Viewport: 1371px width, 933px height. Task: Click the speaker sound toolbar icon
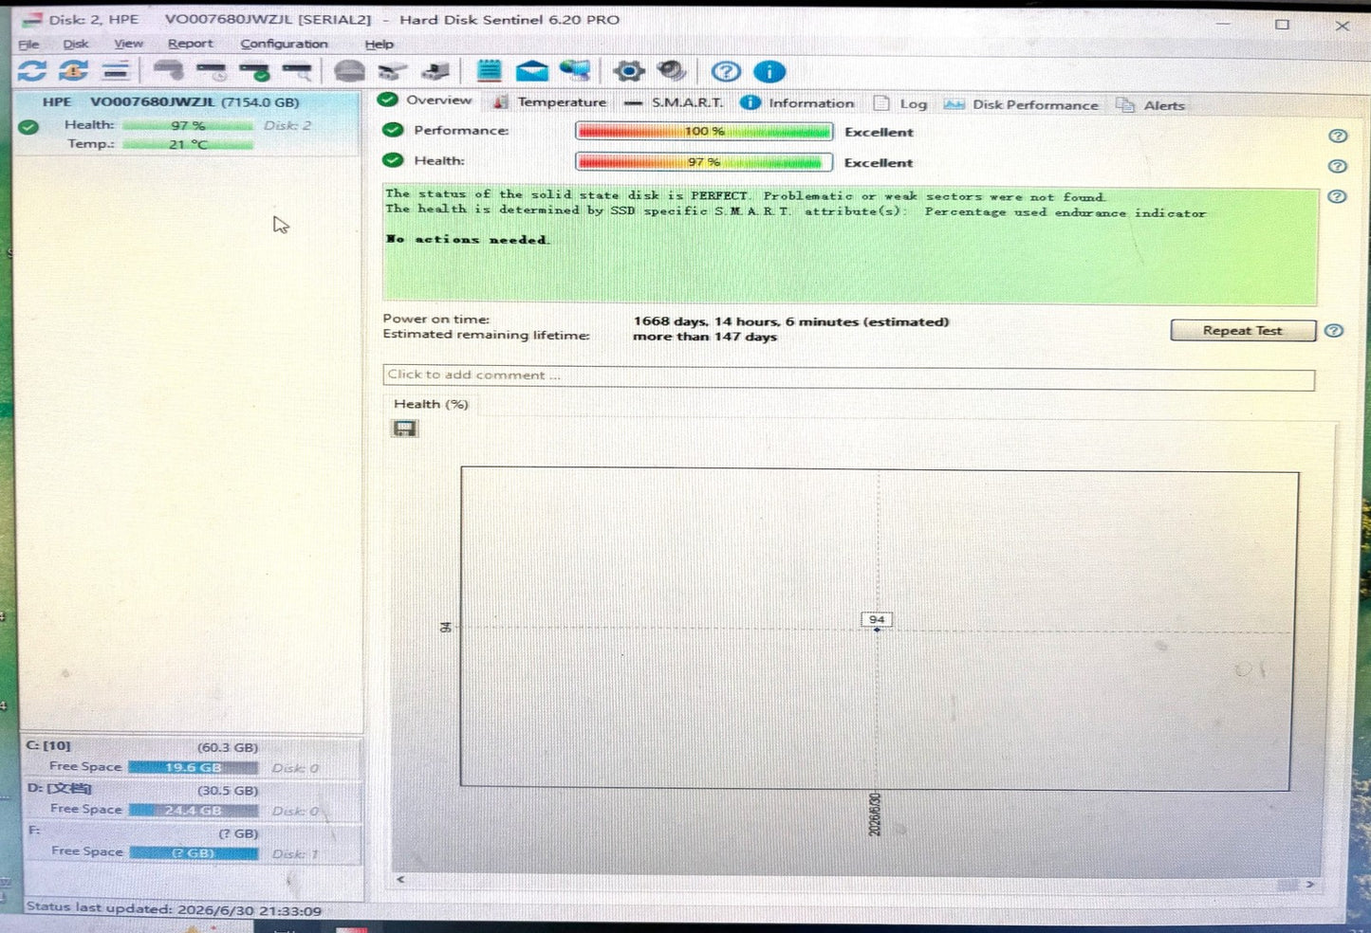pyautogui.click(x=672, y=71)
